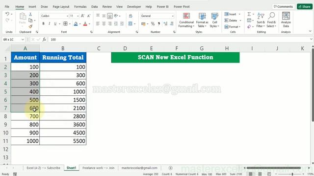314x176 pixels.
Task: Open the Font dialog launcher
Action: 91,32
